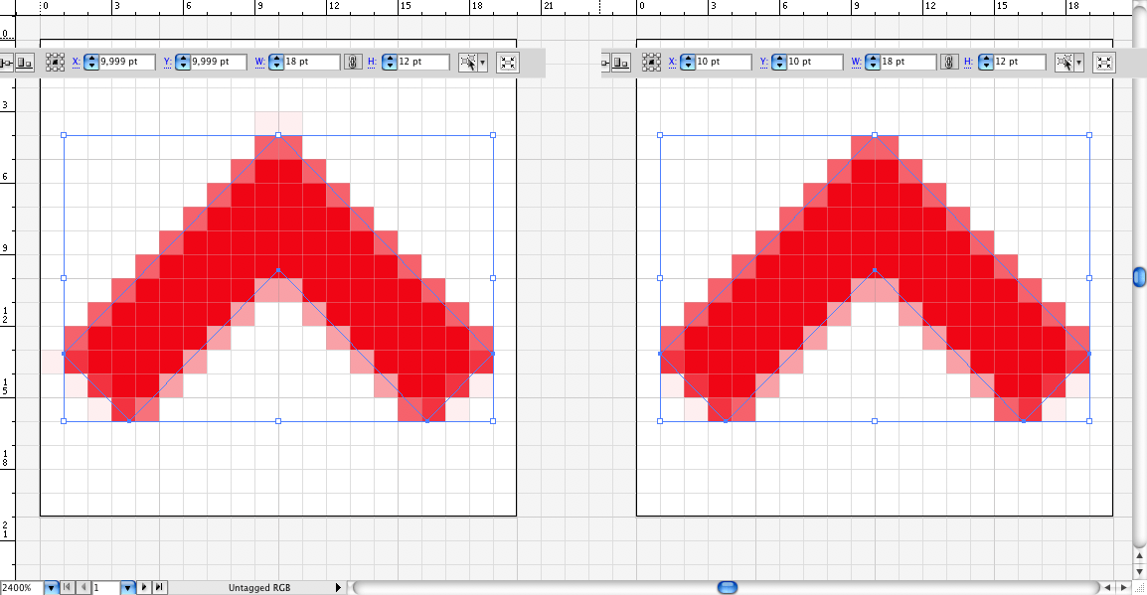1147x595 pixels.
Task: Click the W field 18 pt in 9,999 pt bar
Action: pyautogui.click(x=311, y=63)
